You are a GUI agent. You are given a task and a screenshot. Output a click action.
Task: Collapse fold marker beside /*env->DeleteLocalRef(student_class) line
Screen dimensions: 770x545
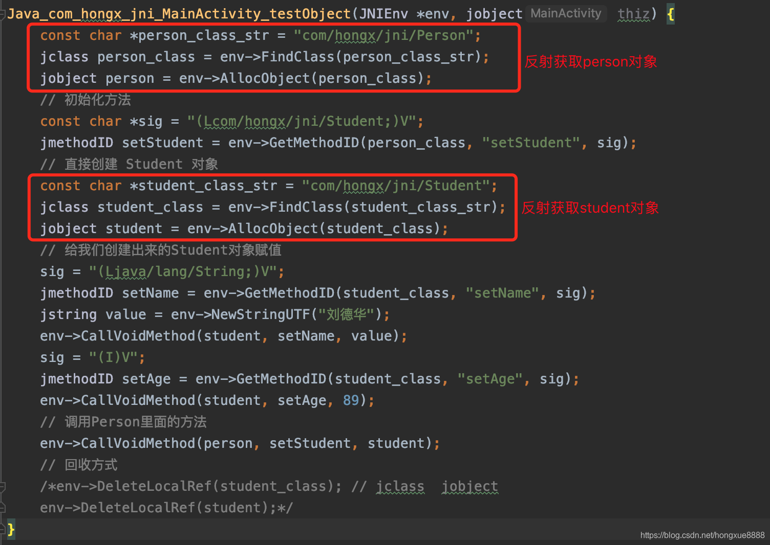tap(3, 487)
